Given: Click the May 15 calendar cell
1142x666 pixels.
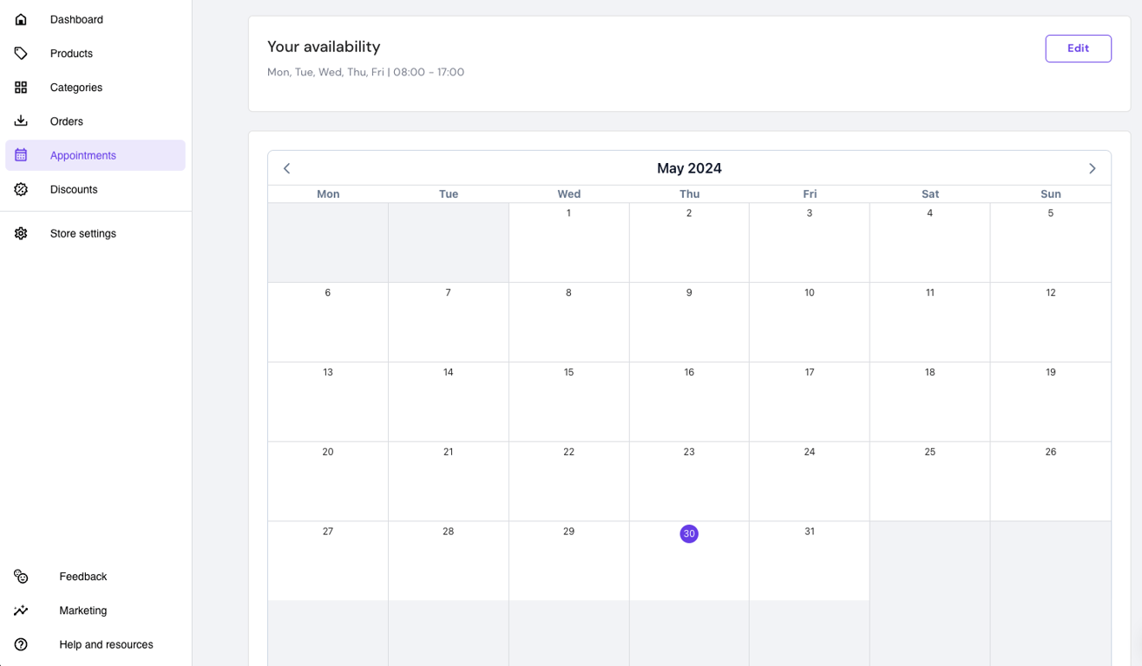Looking at the screenshot, I should [568, 401].
